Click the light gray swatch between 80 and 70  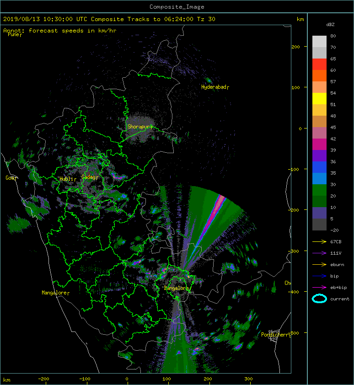pos(319,42)
